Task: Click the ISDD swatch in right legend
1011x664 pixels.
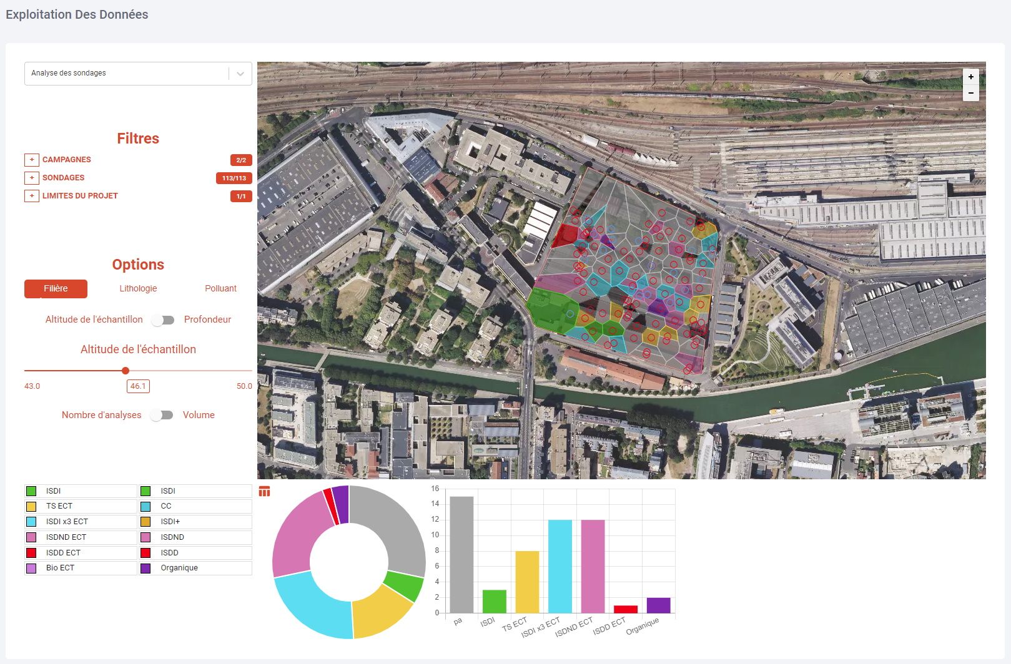Action: (145, 553)
